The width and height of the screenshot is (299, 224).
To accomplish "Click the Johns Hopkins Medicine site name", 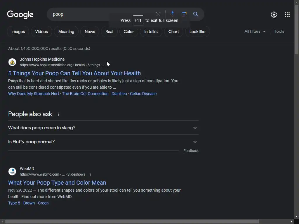I will point(42,59).
